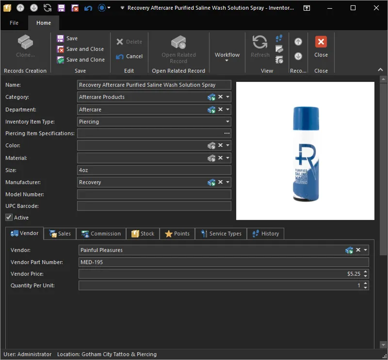Switch to the Sales tab
This screenshot has height=360, width=388.
click(60, 234)
